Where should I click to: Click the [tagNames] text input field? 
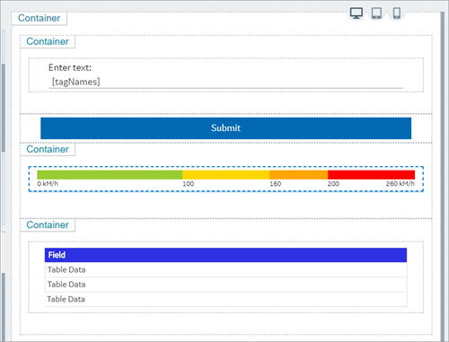coord(225,82)
